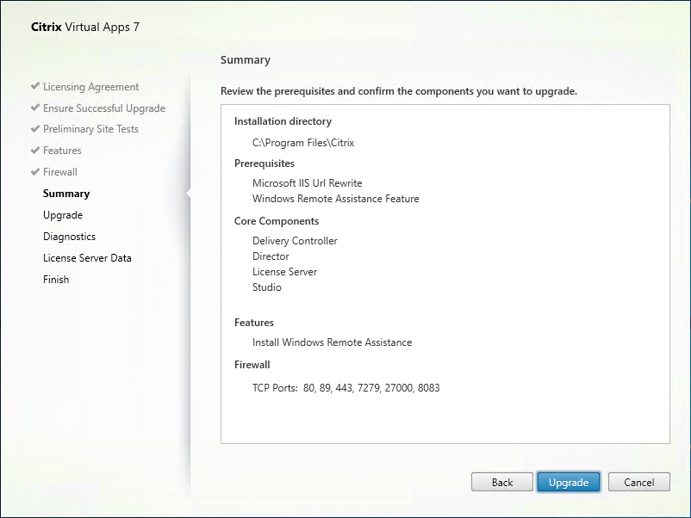Click the installation path C:\Program Files\Citrix
This screenshot has width=691, height=518.
(303, 143)
